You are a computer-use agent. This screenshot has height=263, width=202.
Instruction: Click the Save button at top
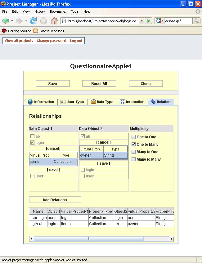click(53, 83)
